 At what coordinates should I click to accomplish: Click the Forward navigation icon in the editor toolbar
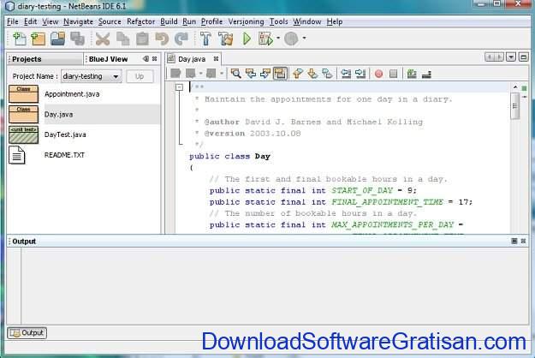pyautogui.click(x=211, y=74)
